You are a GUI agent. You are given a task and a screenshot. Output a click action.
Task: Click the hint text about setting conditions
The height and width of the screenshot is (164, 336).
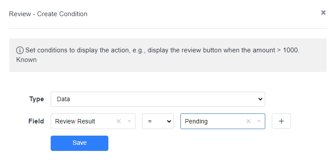[162, 50]
